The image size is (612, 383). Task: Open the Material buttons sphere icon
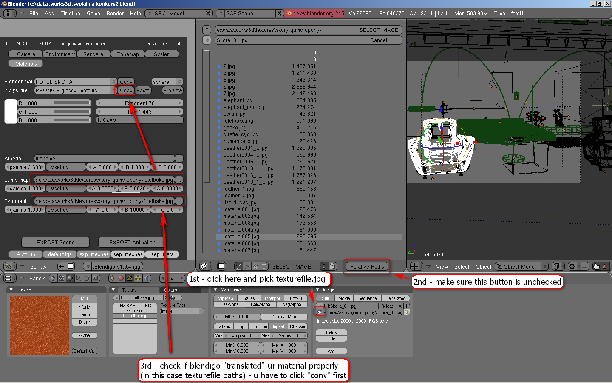coord(121,278)
